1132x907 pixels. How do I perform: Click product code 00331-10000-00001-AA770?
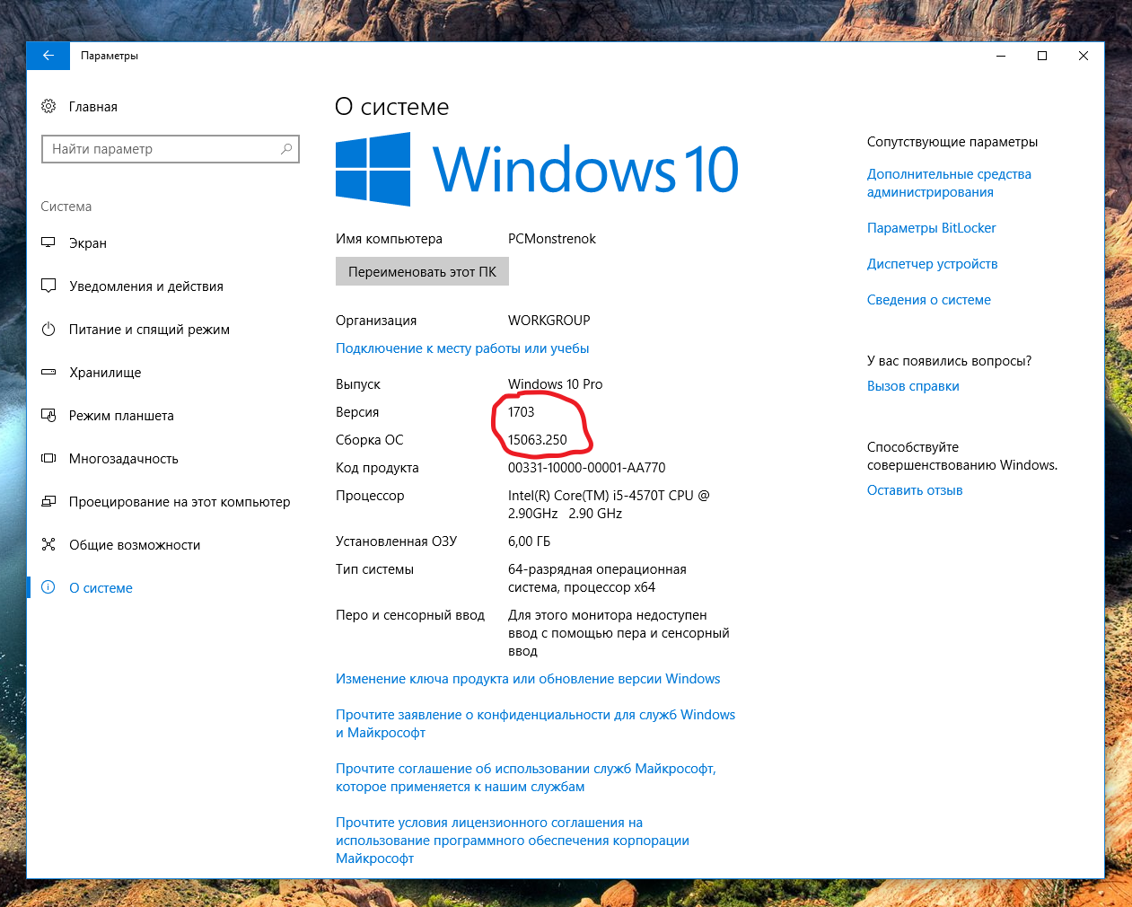(587, 468)
